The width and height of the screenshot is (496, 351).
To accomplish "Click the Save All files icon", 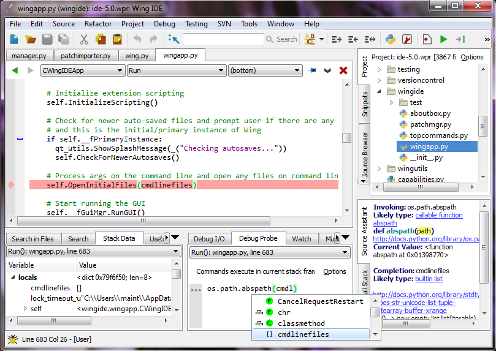I will [x=64, y=39].
